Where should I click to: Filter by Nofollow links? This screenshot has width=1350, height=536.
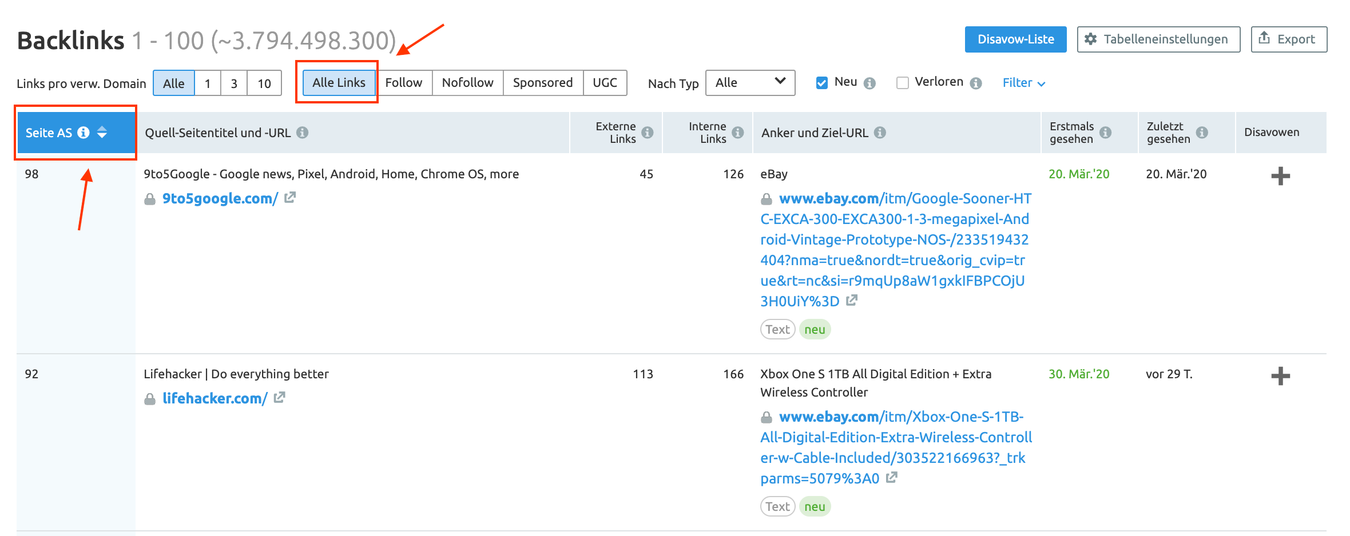(x=467, y=83)
